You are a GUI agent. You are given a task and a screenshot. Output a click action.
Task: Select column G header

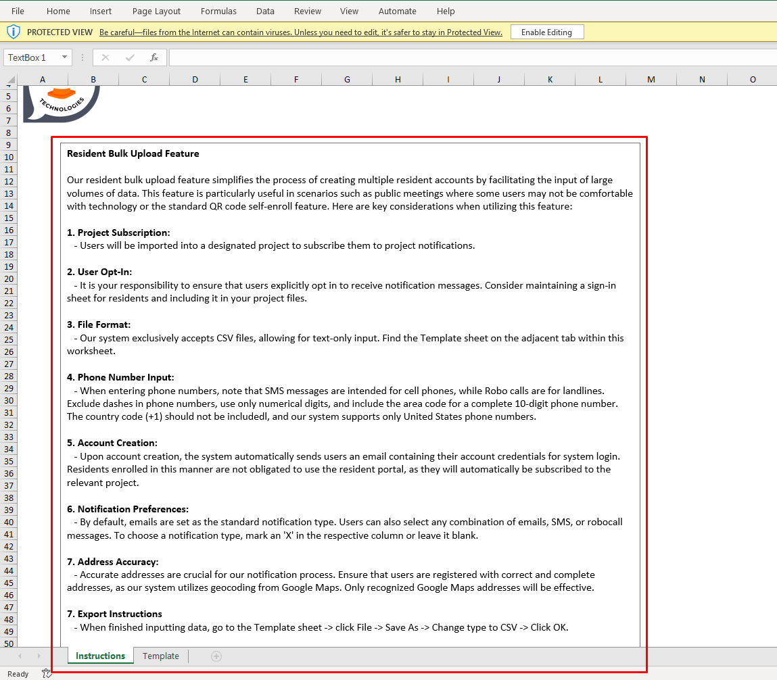click(x=347, y=79)
